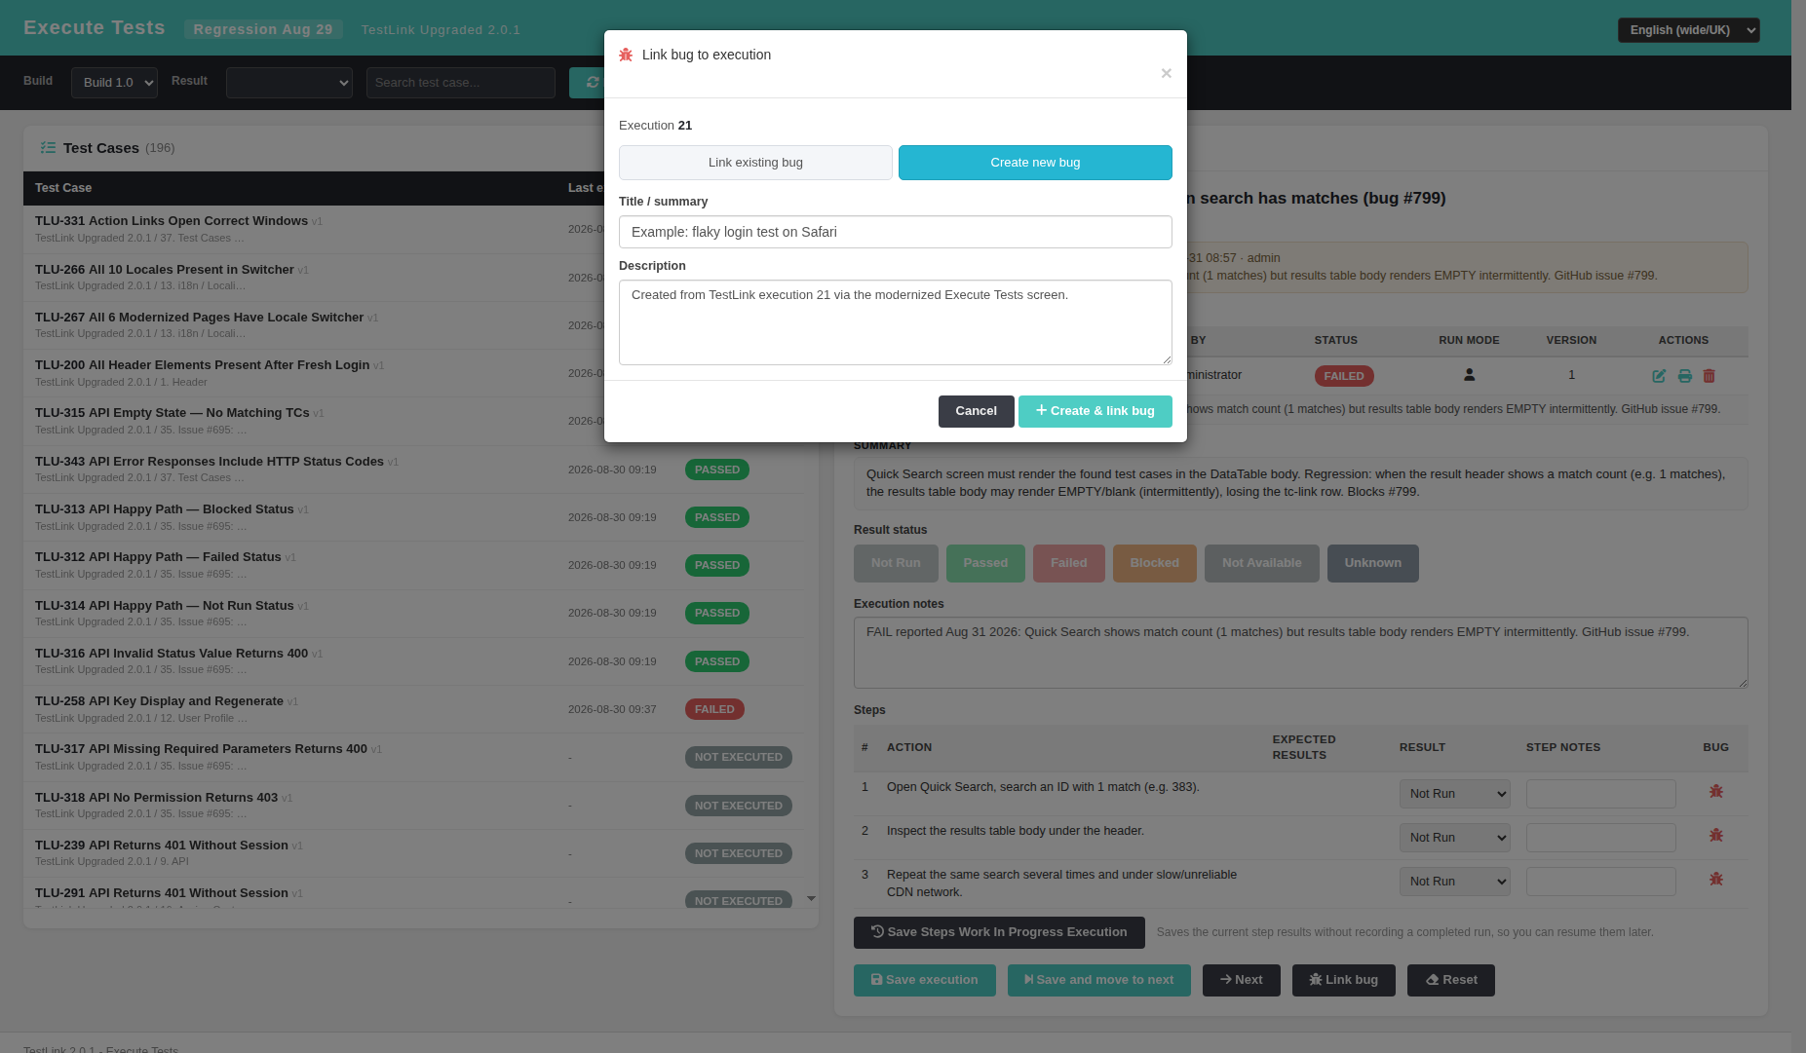The width and height of the screenshot is (1806, 1053).
Task: Focus the Search test case field
Action: 461,83
